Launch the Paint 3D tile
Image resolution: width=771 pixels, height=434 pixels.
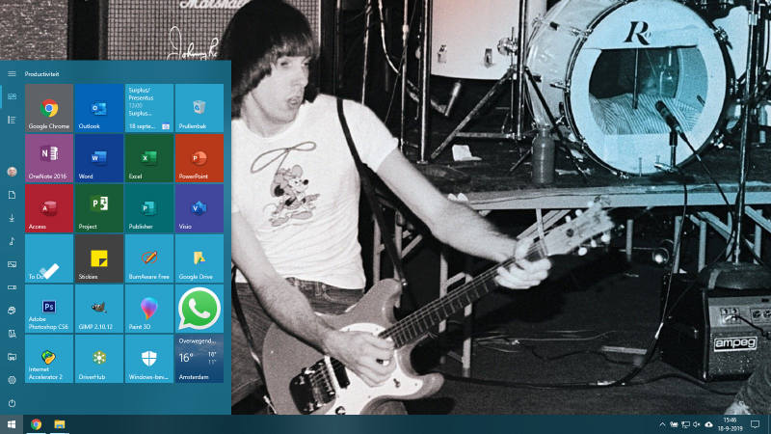[x=149, y=309]
